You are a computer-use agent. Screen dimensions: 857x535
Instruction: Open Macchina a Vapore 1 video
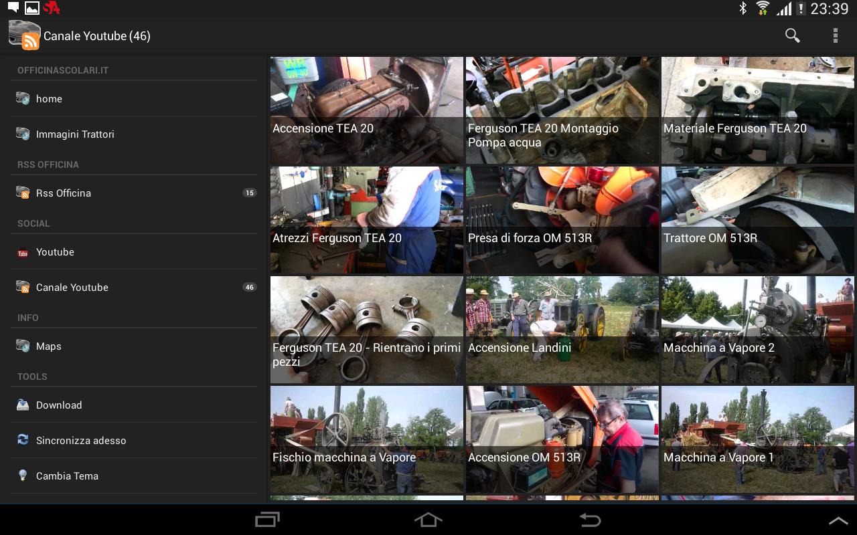click(758, 439)
